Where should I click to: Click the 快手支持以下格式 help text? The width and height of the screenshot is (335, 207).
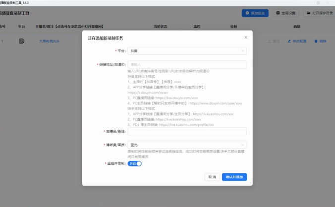tap(141, 108)
